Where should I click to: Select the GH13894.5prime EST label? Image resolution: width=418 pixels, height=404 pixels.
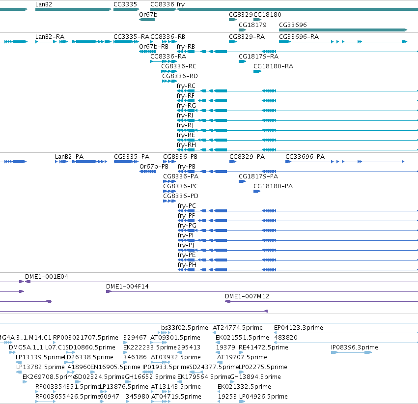[255, 377]
